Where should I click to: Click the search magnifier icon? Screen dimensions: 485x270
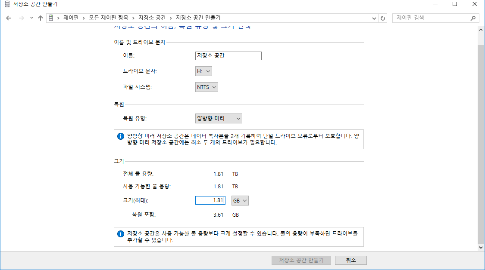pyautogui.click(x=473, y=18)
